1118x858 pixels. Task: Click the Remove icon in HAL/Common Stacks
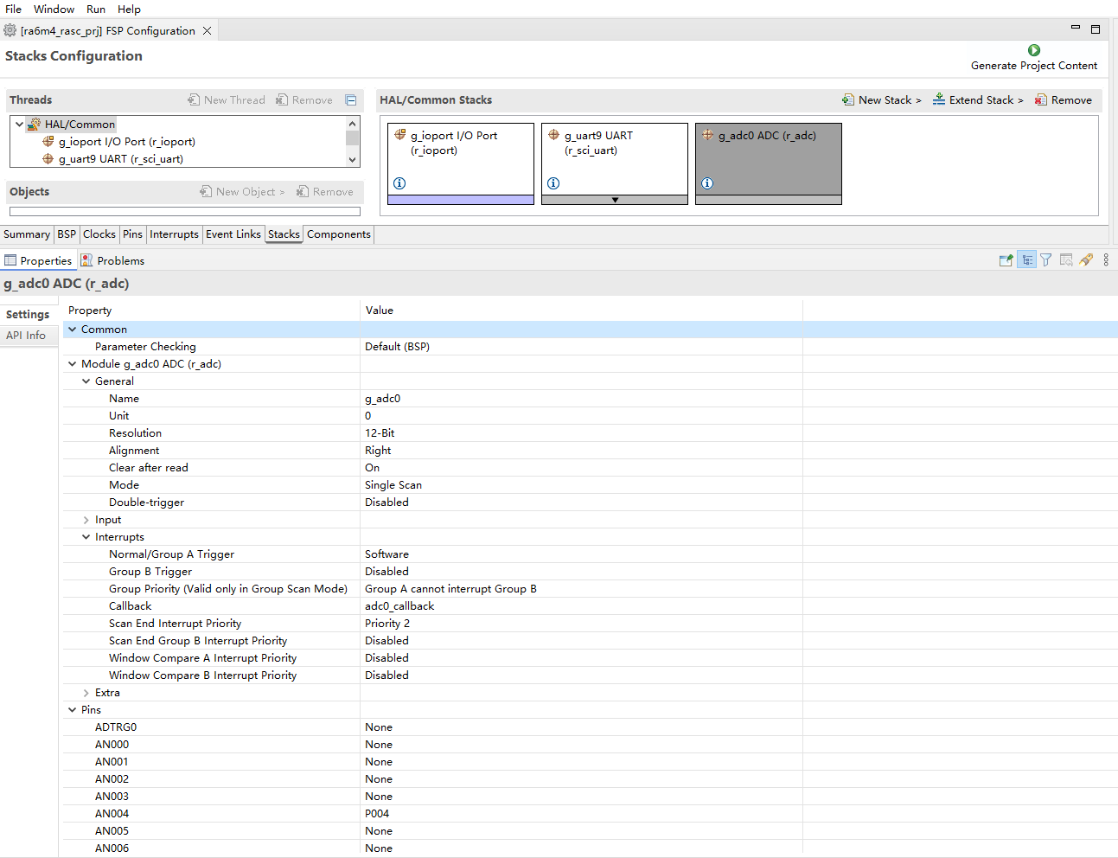coord(1041,100)
